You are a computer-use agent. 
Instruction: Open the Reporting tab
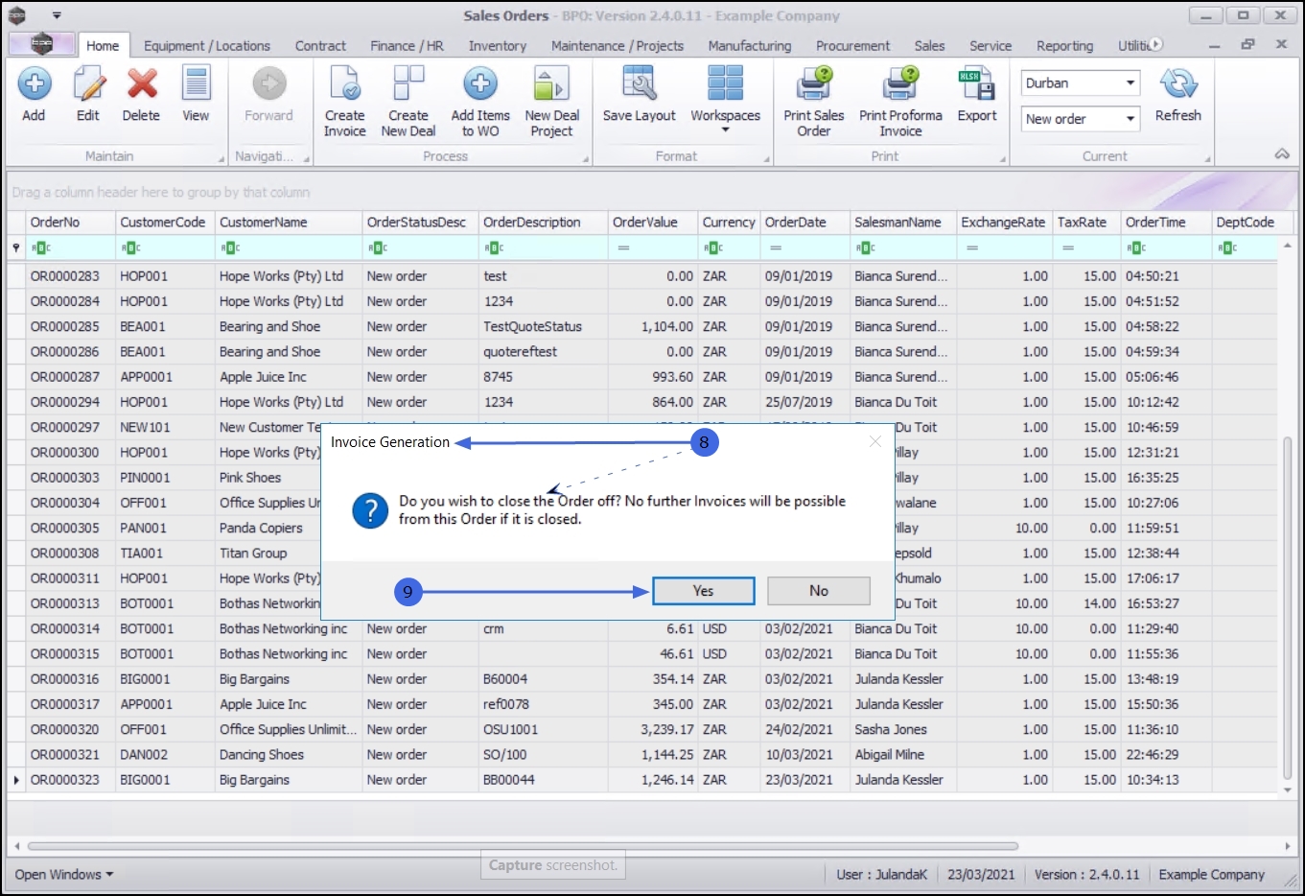pos(1064,45)
